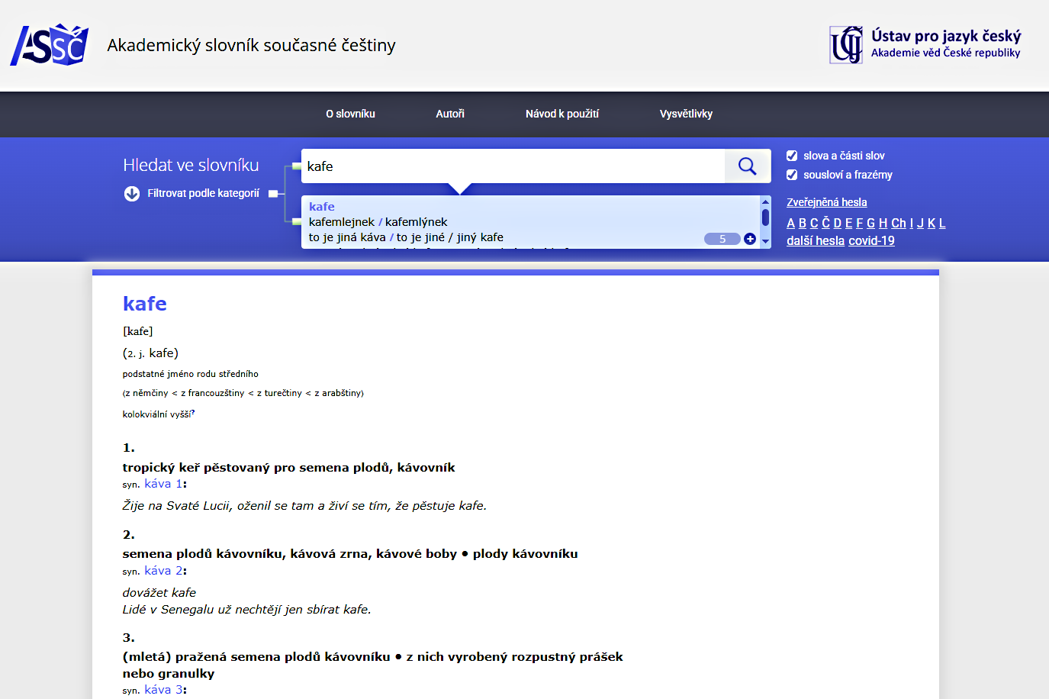Click the results count badge showing 5
The width and height of the screenshot is (1049, 699).
tap(722, 239)
